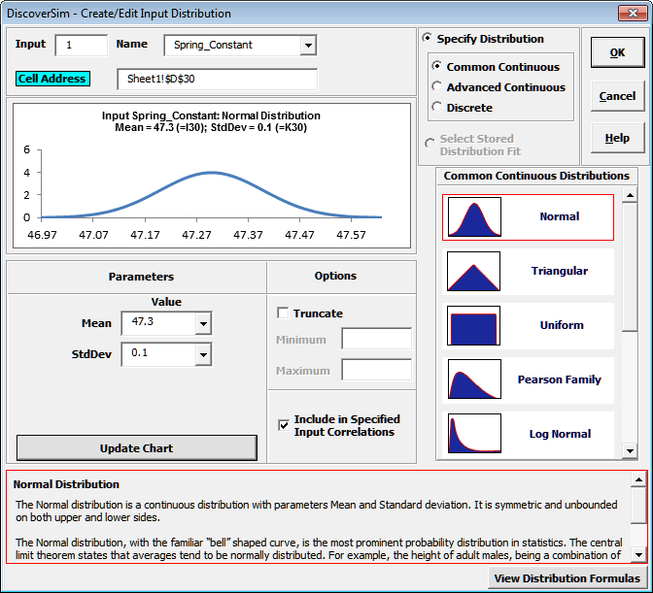Click the Normal distribution label
Viewport: 653px width, 593px height.
[560, 216]
